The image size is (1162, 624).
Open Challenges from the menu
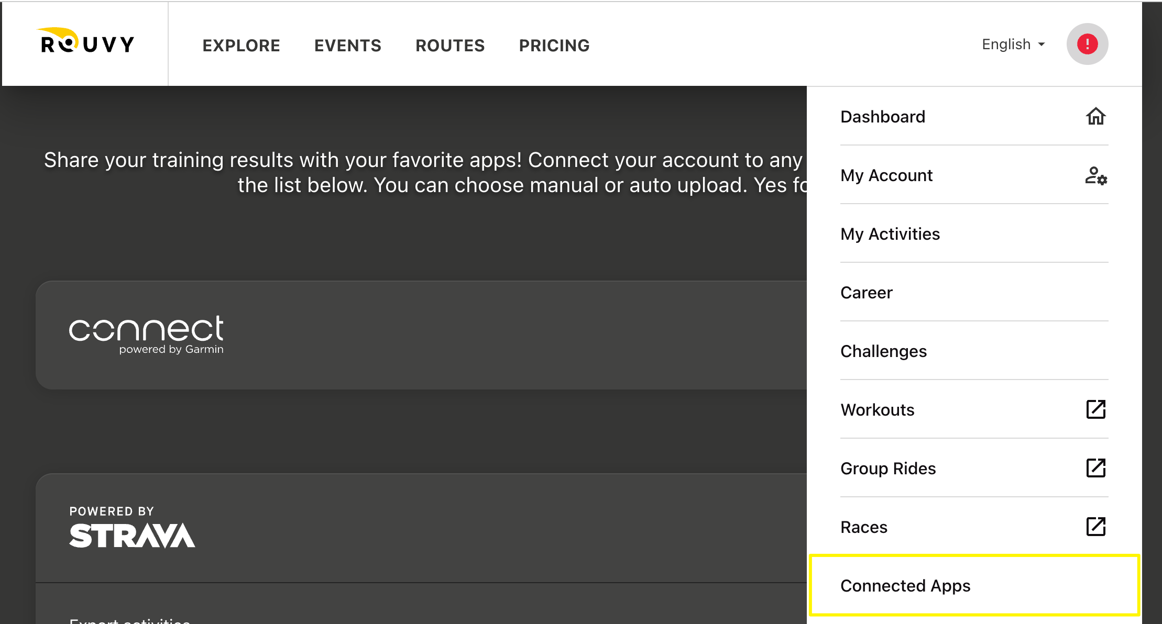[x=974, y=351]
